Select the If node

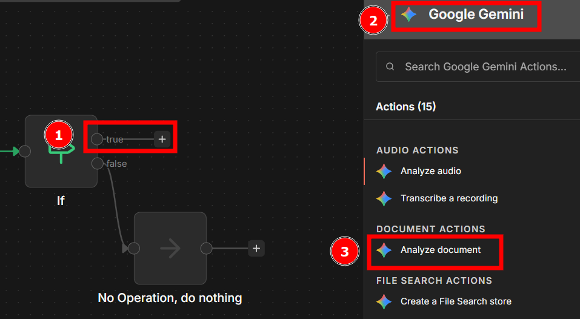[x=61, y=151]
